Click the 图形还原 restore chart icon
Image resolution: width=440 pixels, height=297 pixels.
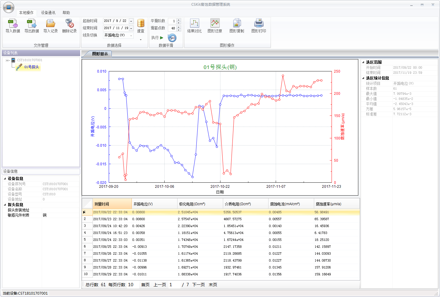[x=215, y=23]
